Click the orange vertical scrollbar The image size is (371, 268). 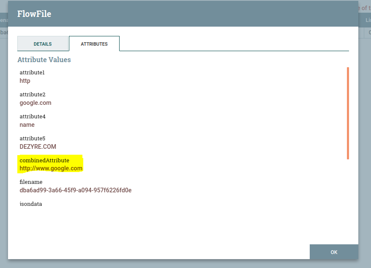click(348, 113)
